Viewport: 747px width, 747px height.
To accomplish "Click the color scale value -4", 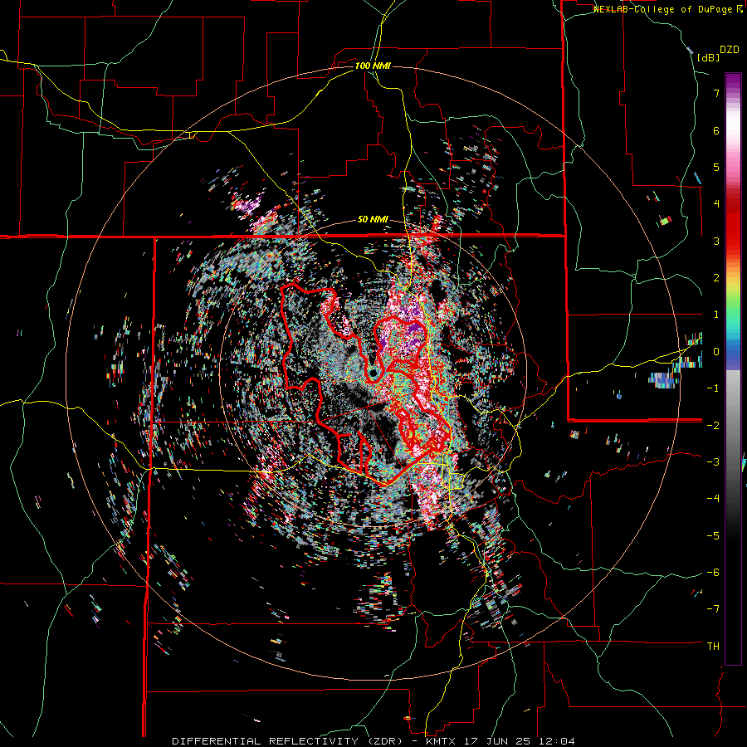I will (x=713, y=499).
